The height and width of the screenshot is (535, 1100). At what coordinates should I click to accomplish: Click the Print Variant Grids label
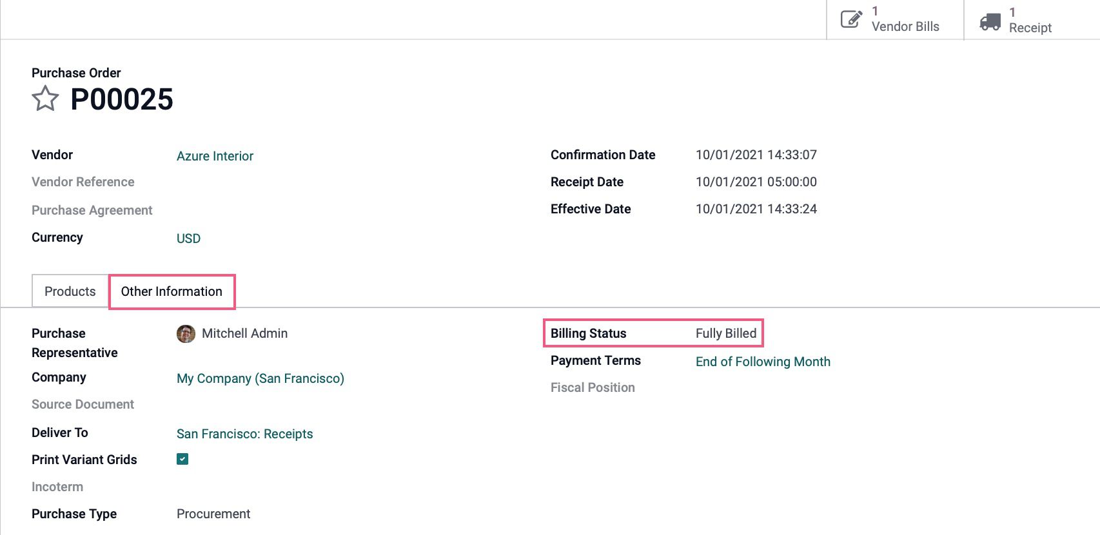click(x=84, y=460)
